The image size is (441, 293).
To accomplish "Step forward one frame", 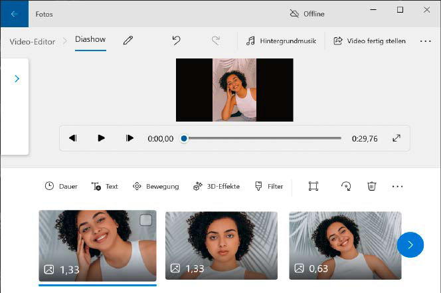I will click(x=130, y=138).
